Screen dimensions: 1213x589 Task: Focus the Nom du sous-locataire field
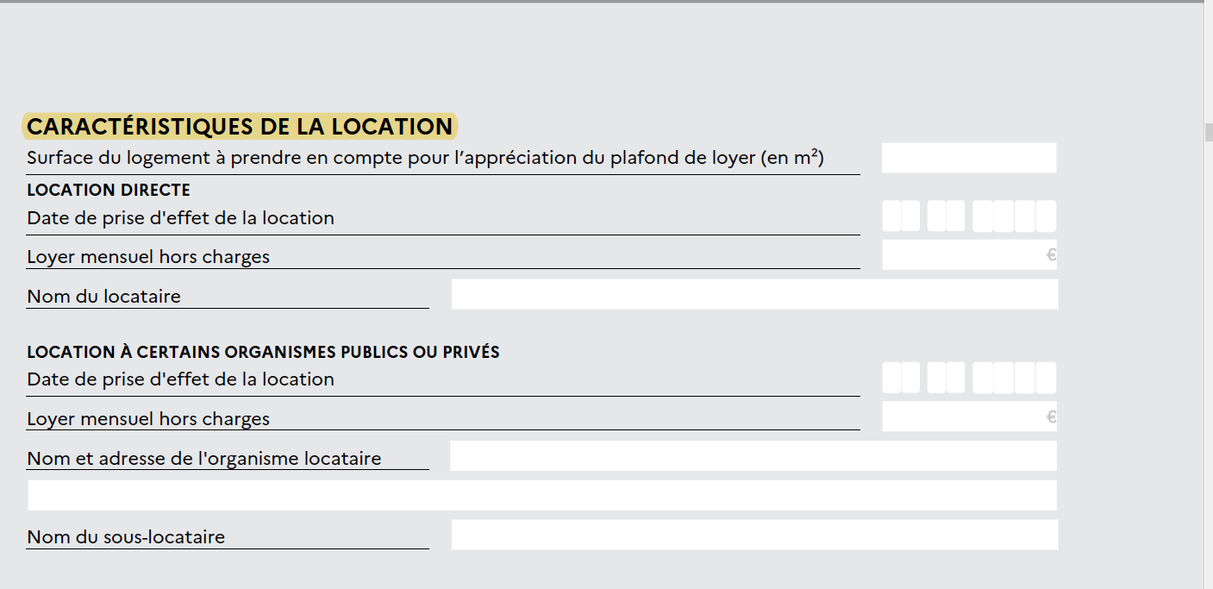(754, 535)
